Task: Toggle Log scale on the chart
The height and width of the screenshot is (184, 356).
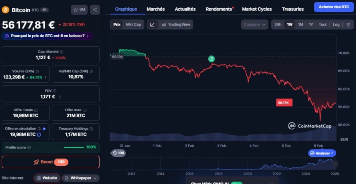Action: 336,24
